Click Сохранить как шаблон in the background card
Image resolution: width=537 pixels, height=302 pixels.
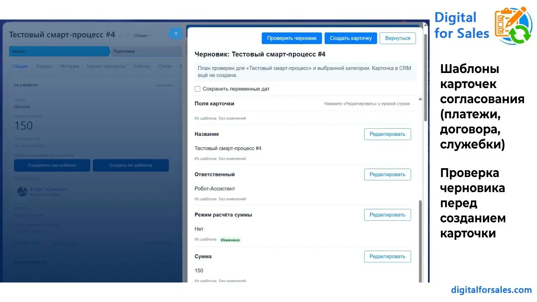point(52,165)
